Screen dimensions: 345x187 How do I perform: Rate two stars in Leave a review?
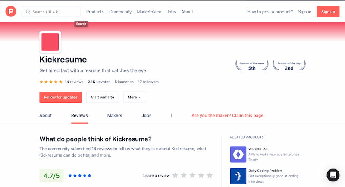coord(184,175)
